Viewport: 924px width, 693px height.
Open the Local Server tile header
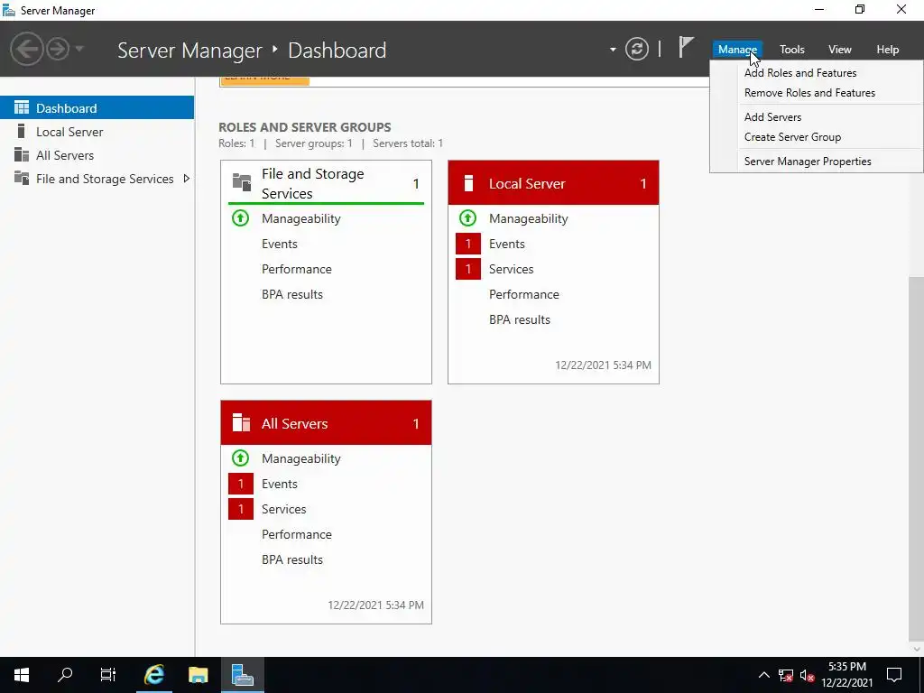coord(553,182)
